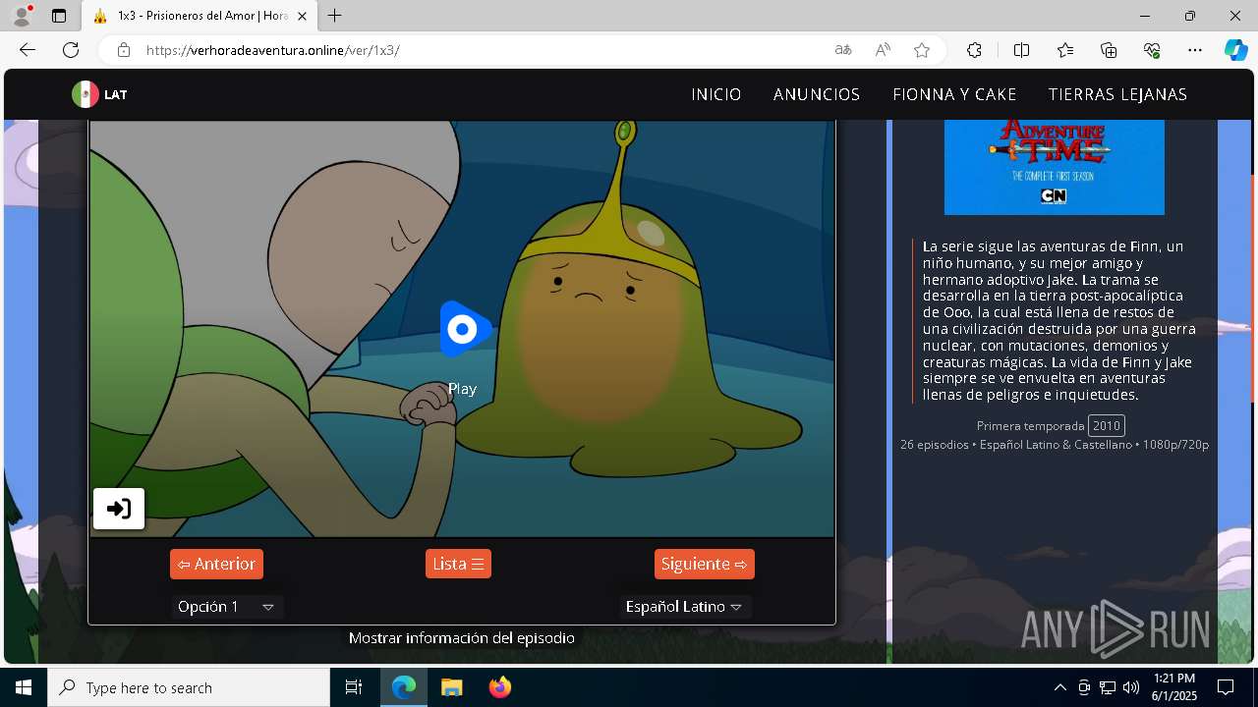The image size is (1258, 707).
Task: Open the Opción 1 dropdown
Action: tap(227, 607)
